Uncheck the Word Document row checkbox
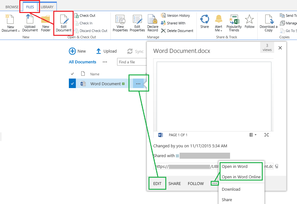 point(72,83)
